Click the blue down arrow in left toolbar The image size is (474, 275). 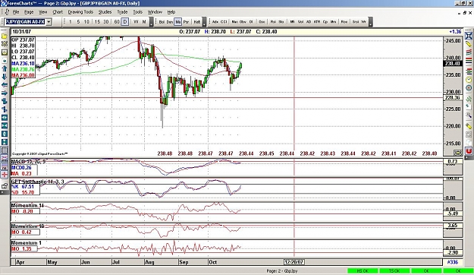coord(5,77)
